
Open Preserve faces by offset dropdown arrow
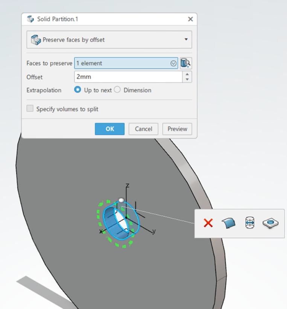[x=186, y=40]
